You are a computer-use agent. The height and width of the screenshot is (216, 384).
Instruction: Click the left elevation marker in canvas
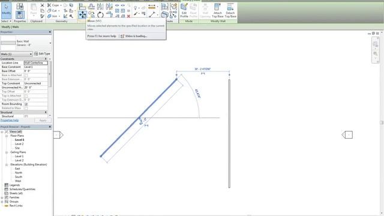click(x=58, y=134)
